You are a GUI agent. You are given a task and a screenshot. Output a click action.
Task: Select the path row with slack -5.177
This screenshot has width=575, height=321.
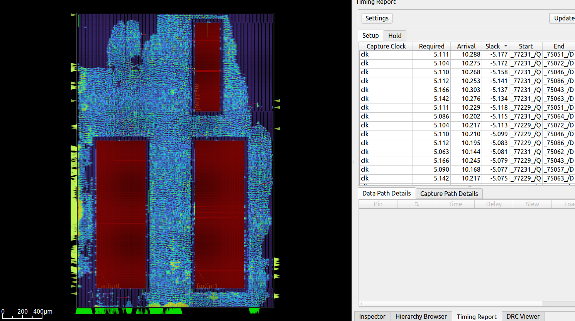pyautogui.click(x=467, y=55)
